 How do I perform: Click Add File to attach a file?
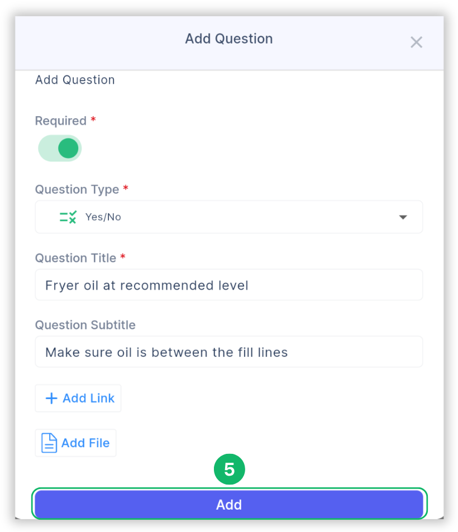click(x=75, y=443)
